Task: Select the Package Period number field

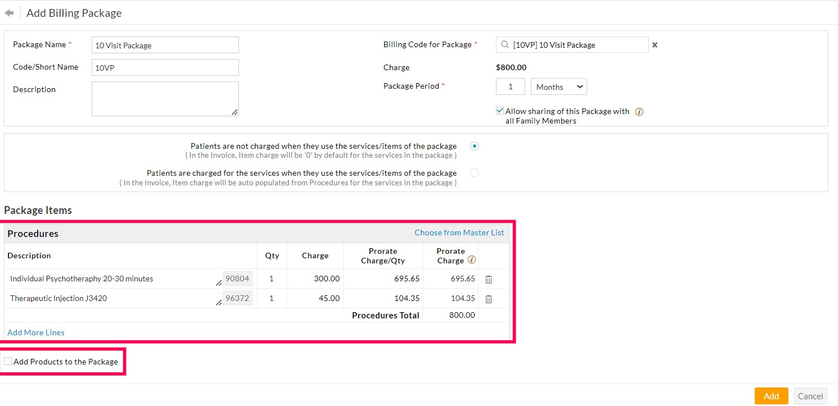Action: (x=509, y=86)
